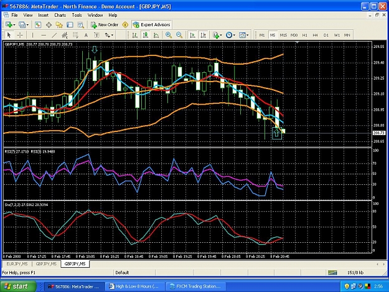The width and height of the screenshot is (389, 292).
Task: Switch timeframe to M30
Action: point(294,35)
